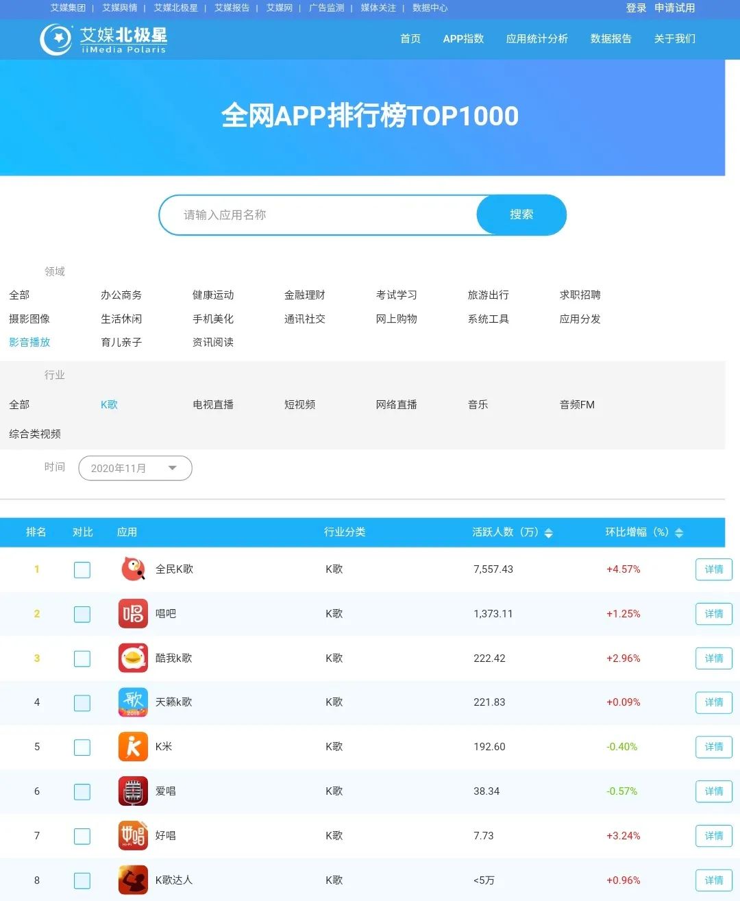Select the 综合类视频 industry filter
Screen dimensions: 740x901
pos(35,434)
